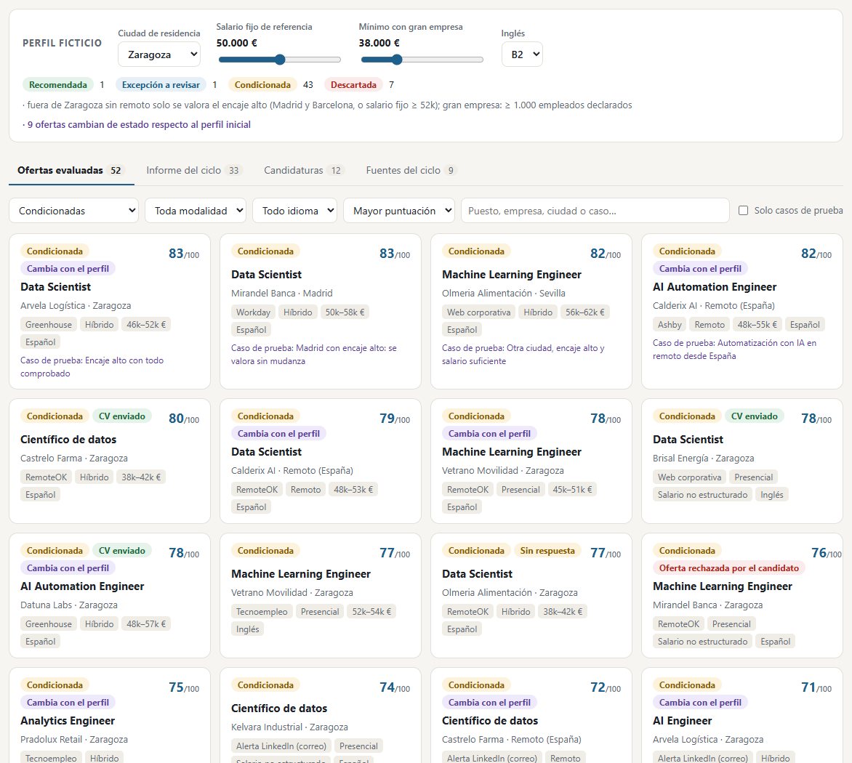Expand the Condicionadas status filter dropdown

pos(74,211)
